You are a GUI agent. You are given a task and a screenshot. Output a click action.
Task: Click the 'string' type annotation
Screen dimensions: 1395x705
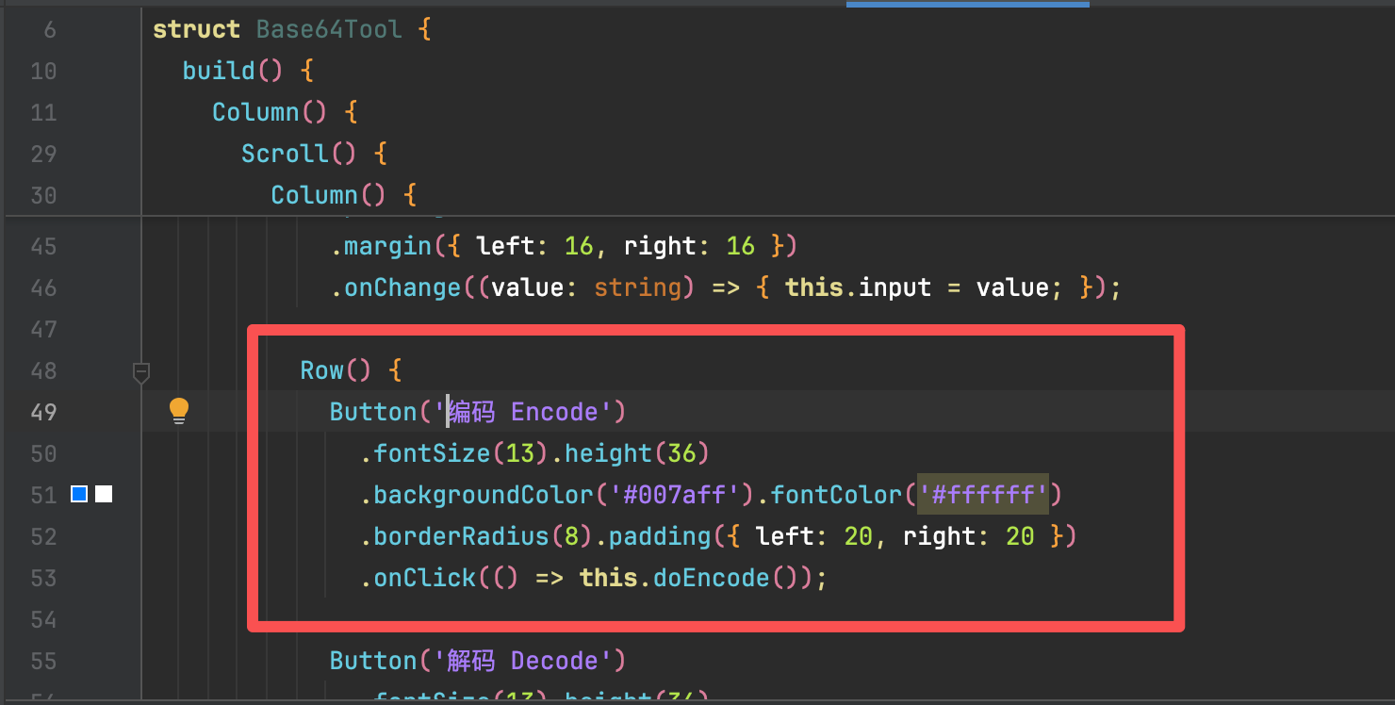point(638,287)
